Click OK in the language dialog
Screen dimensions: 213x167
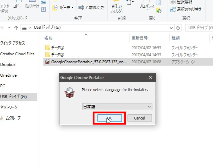[109, 118]
